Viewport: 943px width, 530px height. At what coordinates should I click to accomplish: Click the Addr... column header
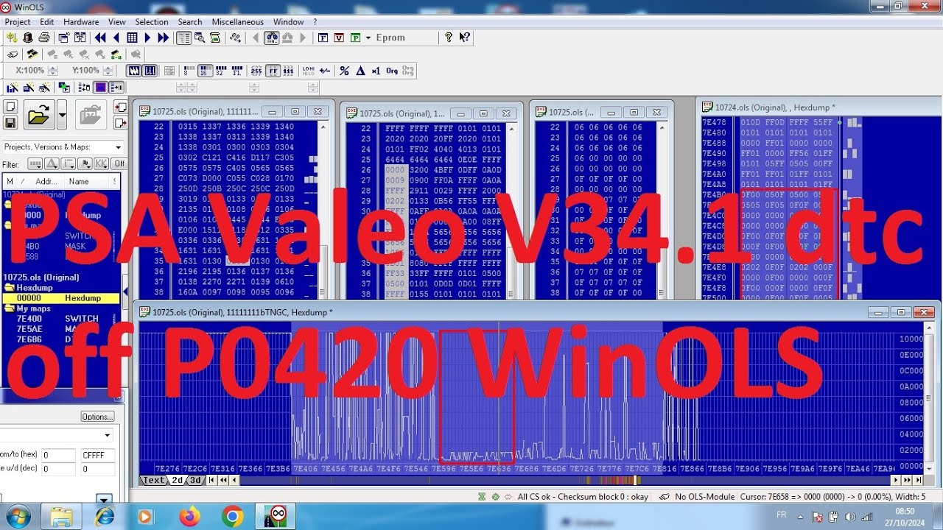coord(46,181)
